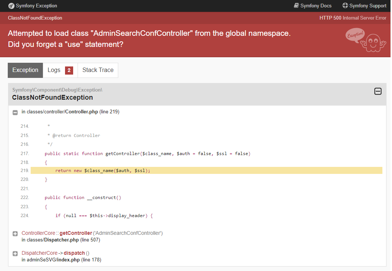Image resolution: width=392 pixels, height=271 pixels.
Task: Open the Symfony Docs link
Action: 313,6
